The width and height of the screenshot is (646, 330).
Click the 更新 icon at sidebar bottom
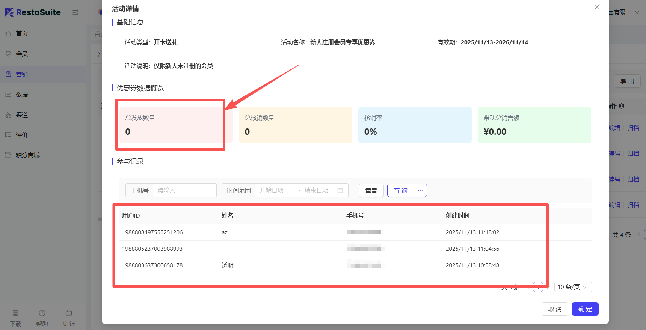coord(69,313)
